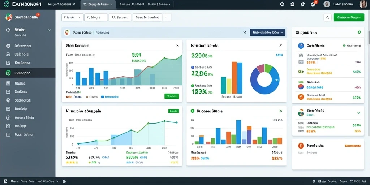
Task: Click the magnifier search icon button
Action: pyautogui.click(x=327, y=17)
